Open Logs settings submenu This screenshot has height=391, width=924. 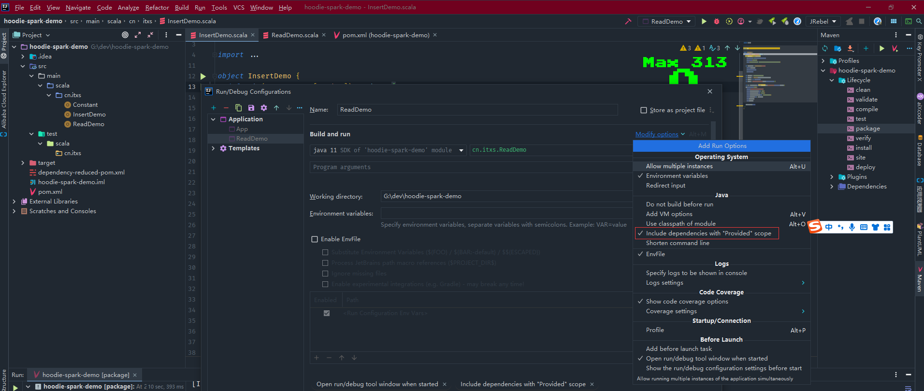click(722, 283)
